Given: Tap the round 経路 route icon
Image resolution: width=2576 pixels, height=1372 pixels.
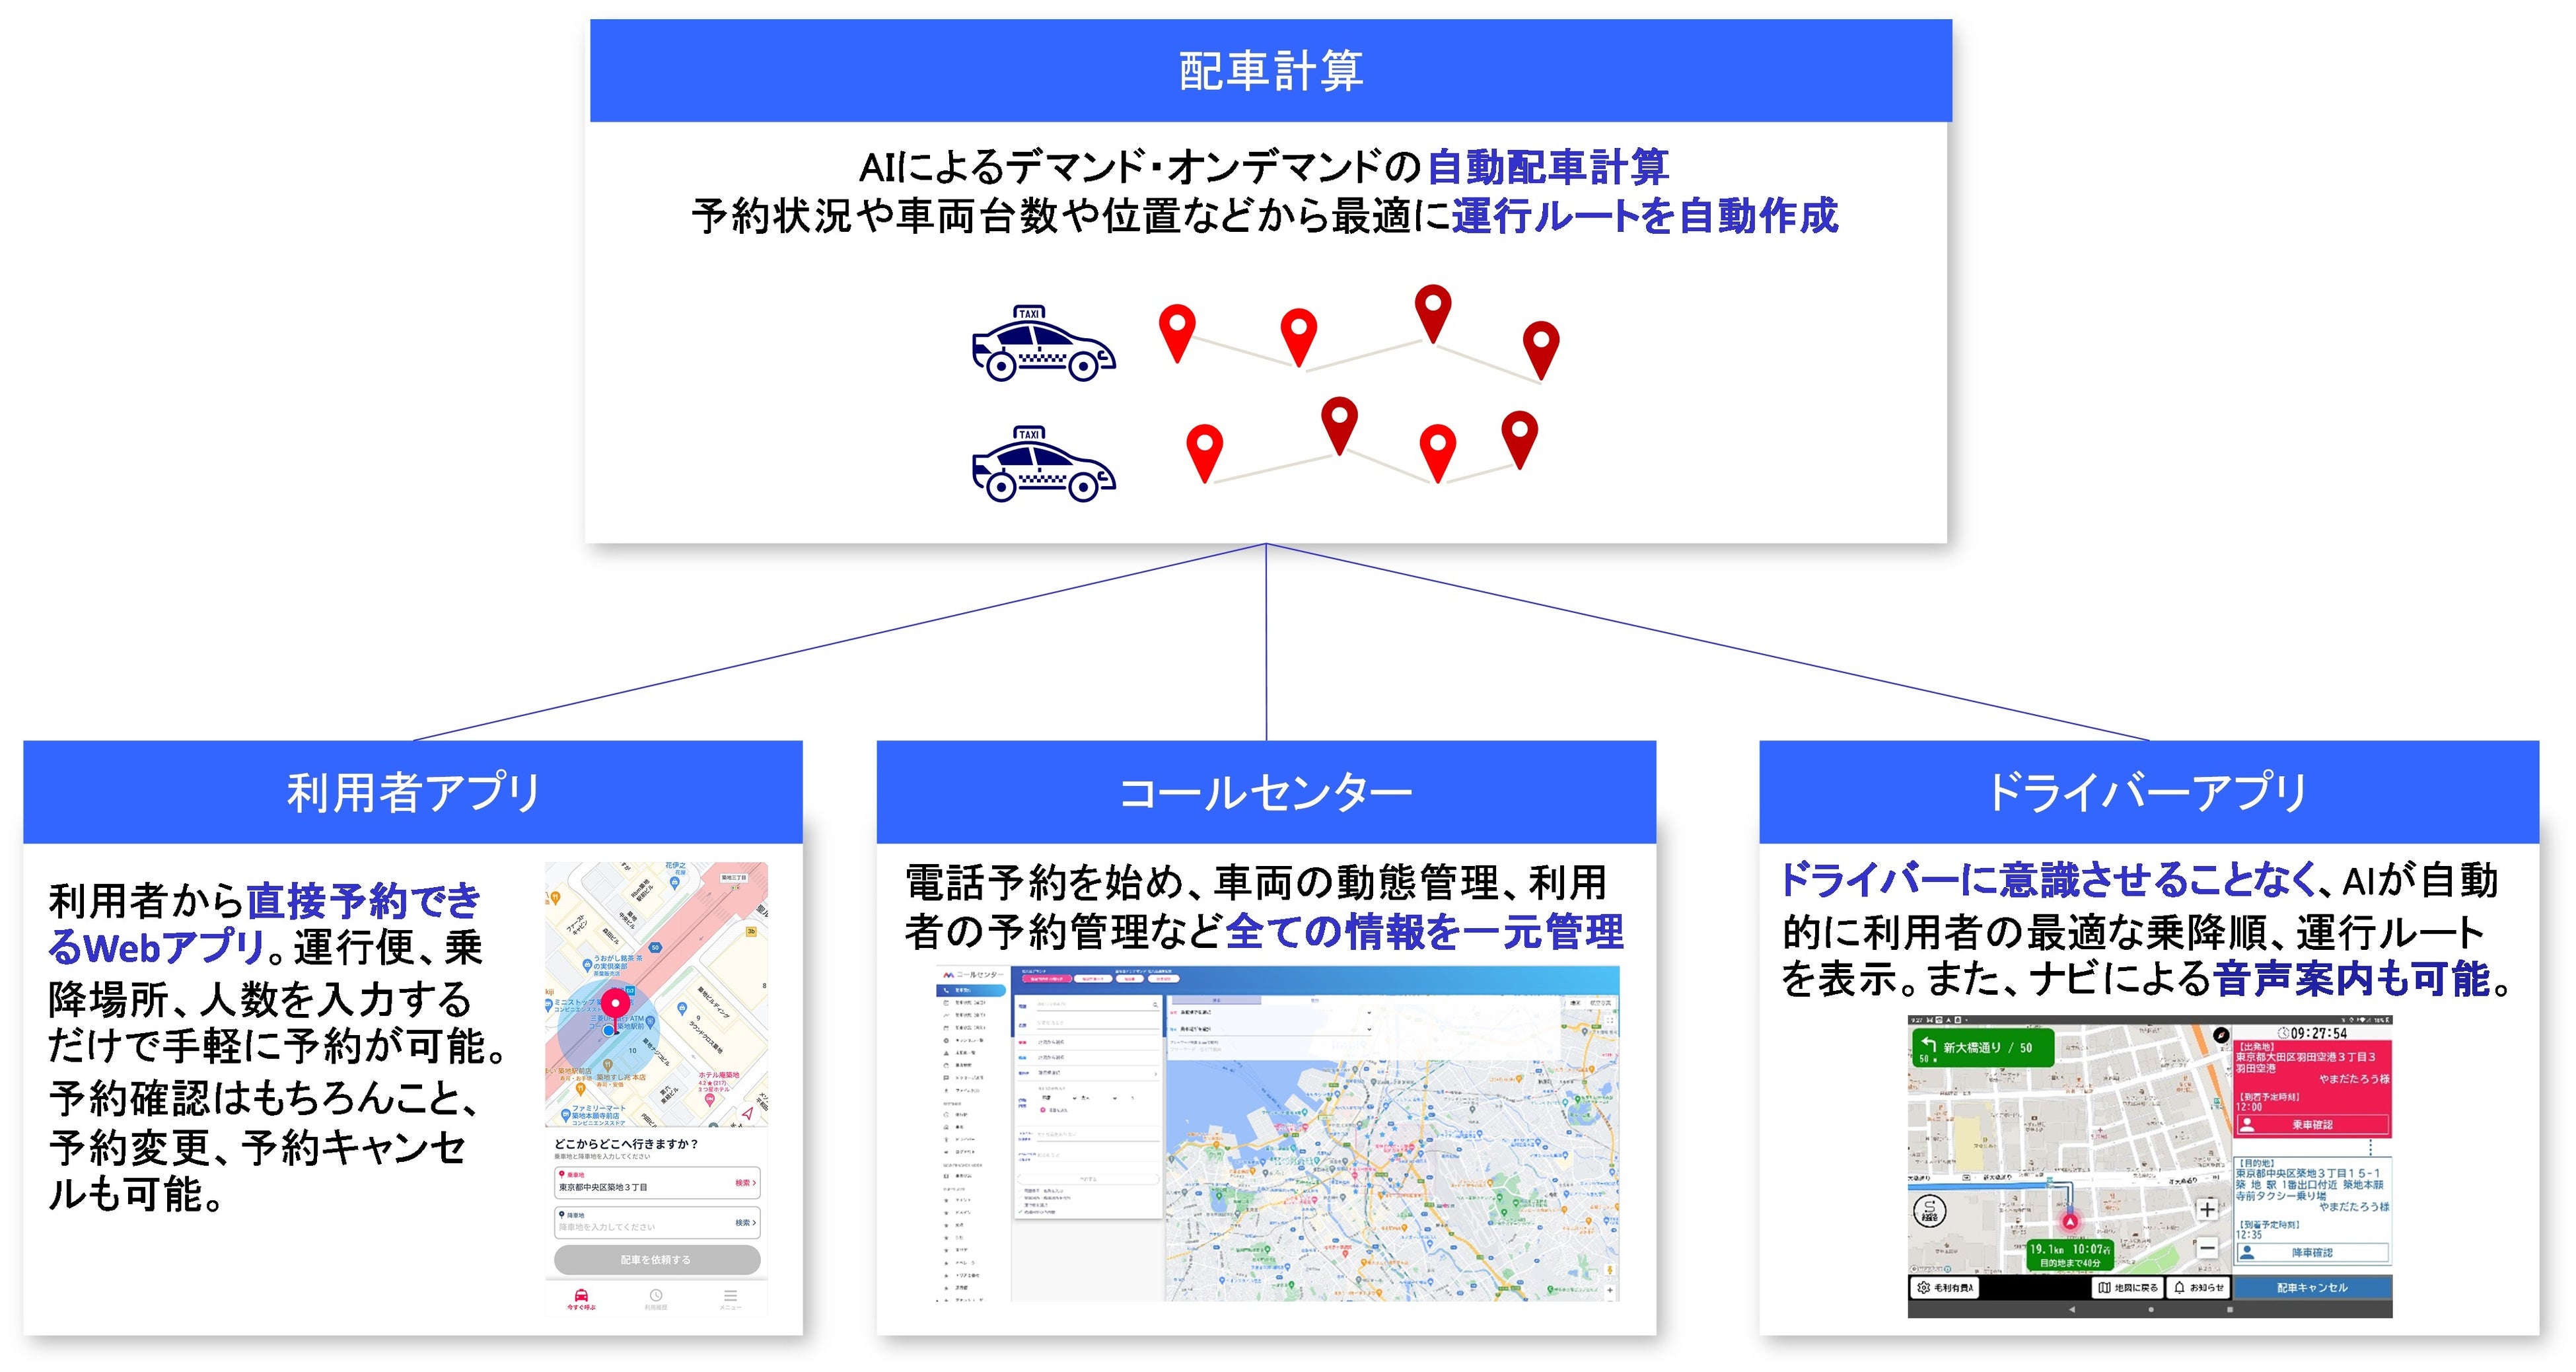Looking at the screenshot, I should (x=1930, y=1211).
